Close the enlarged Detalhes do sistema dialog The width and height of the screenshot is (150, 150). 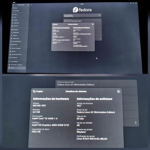[118, 92]
